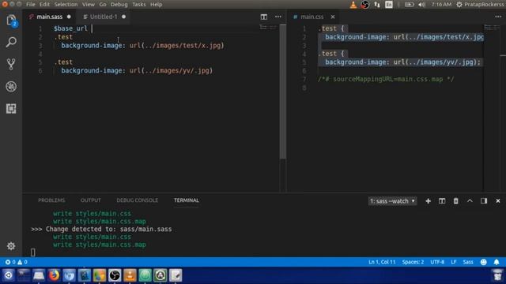506x284 pixels.
Task: Change end of line sequence LF
Action: 453,262
